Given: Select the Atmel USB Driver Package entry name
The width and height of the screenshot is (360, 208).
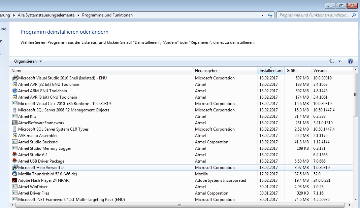Looking at the screenshot, I should click(41, 161).
